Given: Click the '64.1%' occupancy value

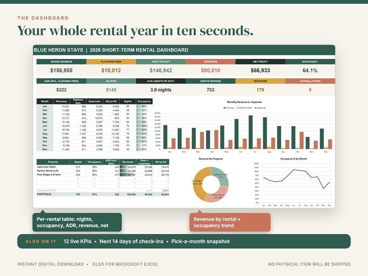Looking at the screenshot, I should pos(310,70).
